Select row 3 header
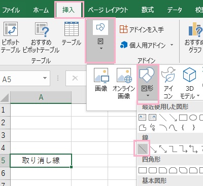203x186 pixels. tap(5, 135)
